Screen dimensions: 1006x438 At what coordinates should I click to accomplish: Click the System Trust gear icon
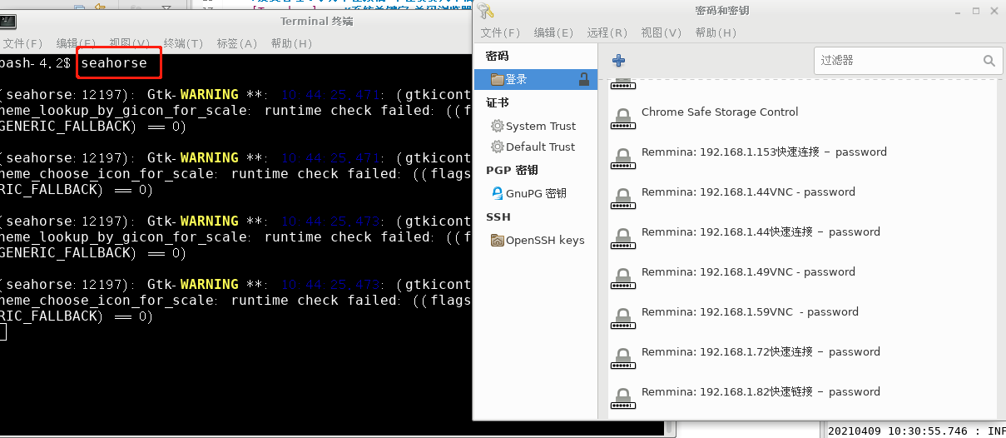pyautogui.click(x=498, y=126)
